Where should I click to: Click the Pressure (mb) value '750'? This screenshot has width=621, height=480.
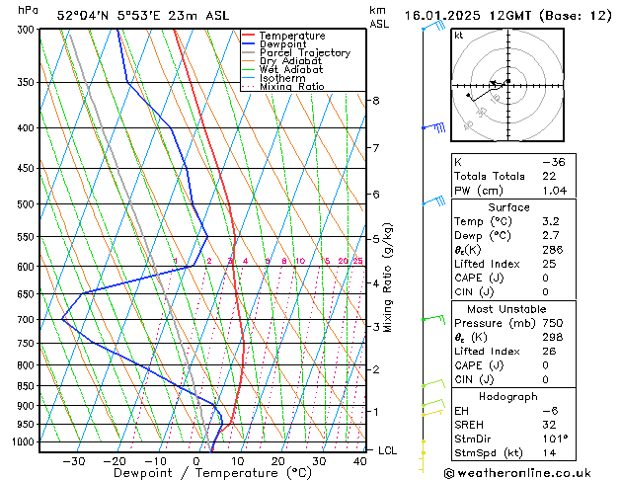[x=553, y=323]
